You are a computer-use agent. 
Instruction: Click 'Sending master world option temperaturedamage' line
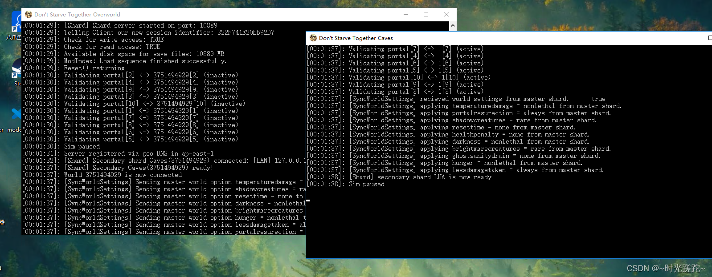[164, 182]
